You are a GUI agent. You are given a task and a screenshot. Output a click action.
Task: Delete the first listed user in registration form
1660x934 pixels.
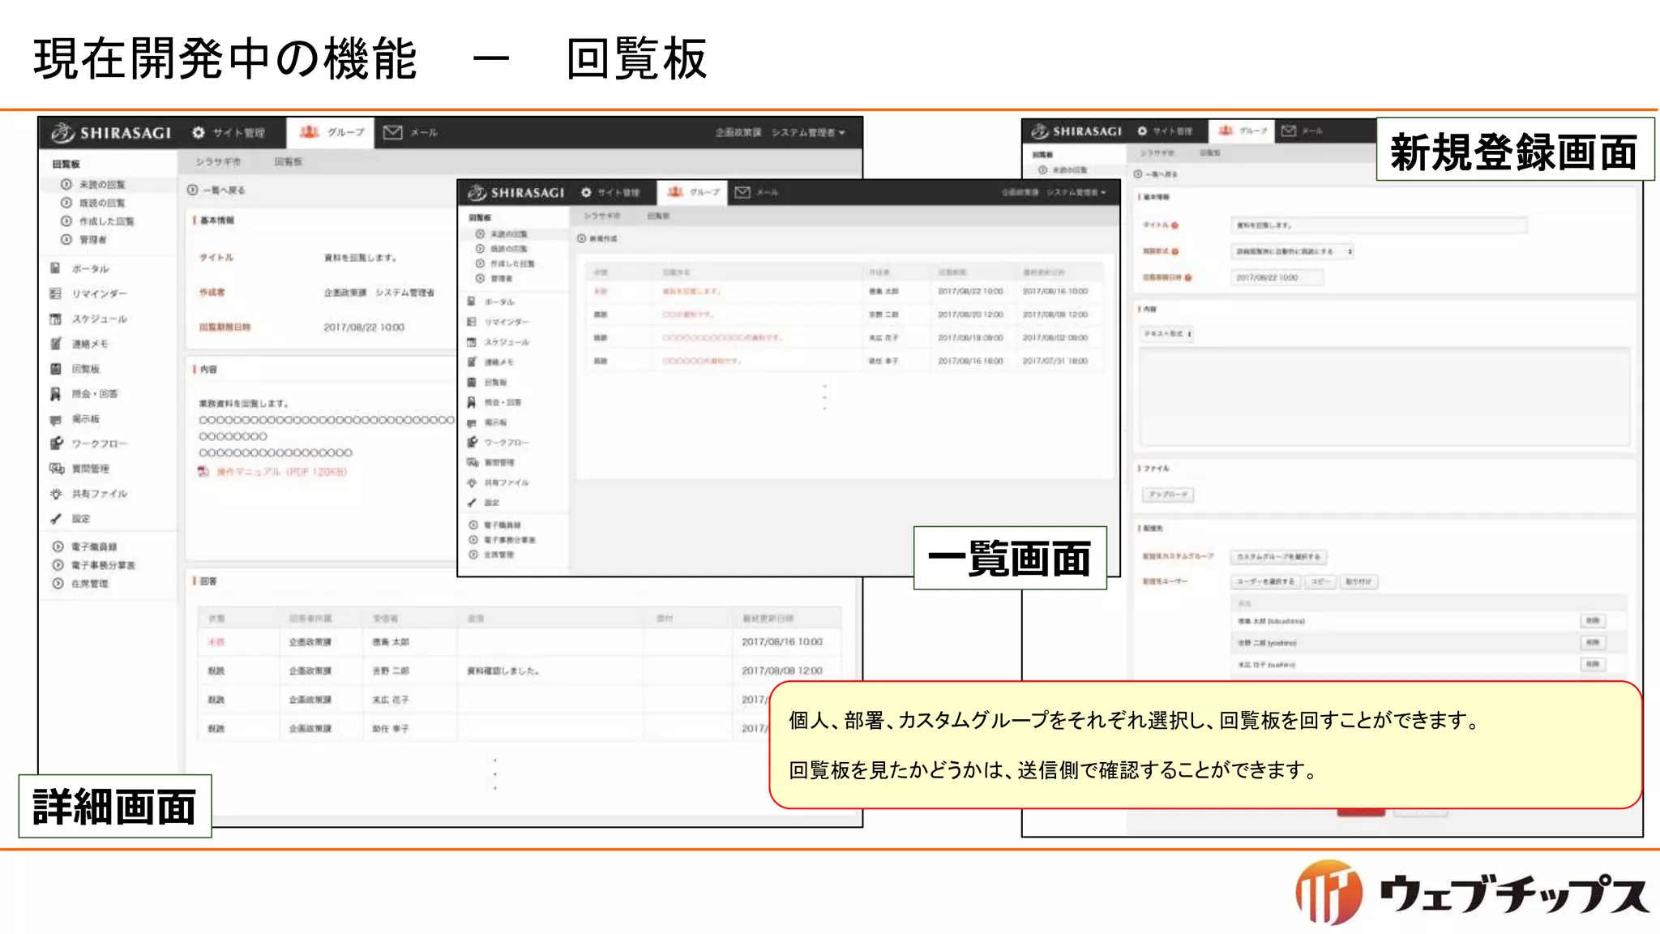click(x=1593, y=621)
